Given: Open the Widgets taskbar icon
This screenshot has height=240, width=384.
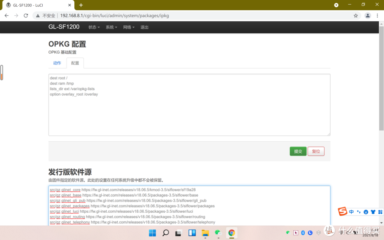Looking at the screenshot, I should point(192,233).
